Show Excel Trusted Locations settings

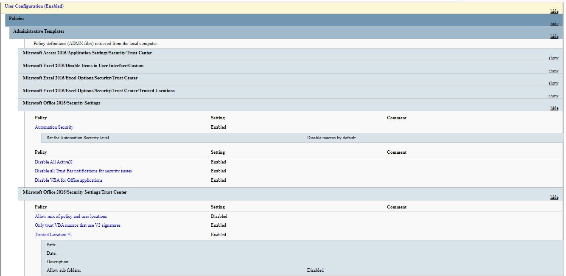553,96
